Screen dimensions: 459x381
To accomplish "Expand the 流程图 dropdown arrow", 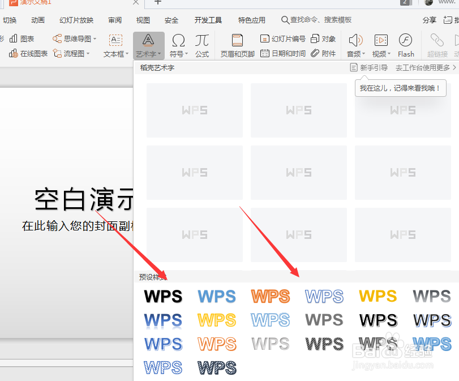I will tap(88, 54).
